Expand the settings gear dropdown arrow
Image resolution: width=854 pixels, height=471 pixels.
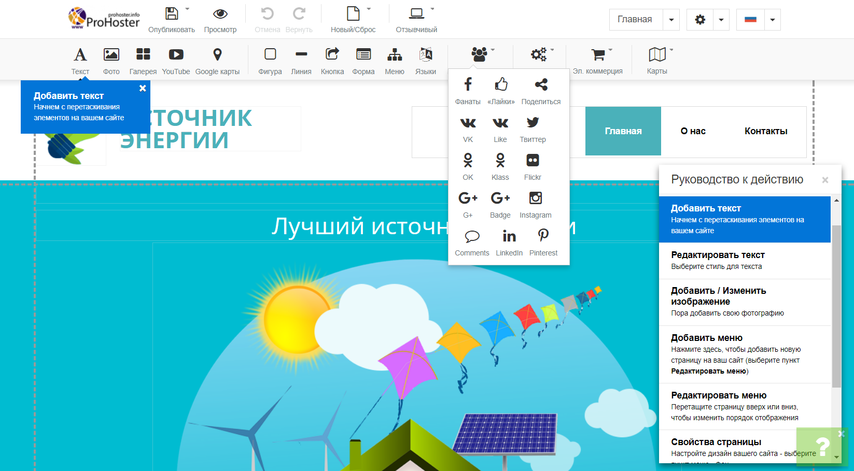click(x=721, y=20)
